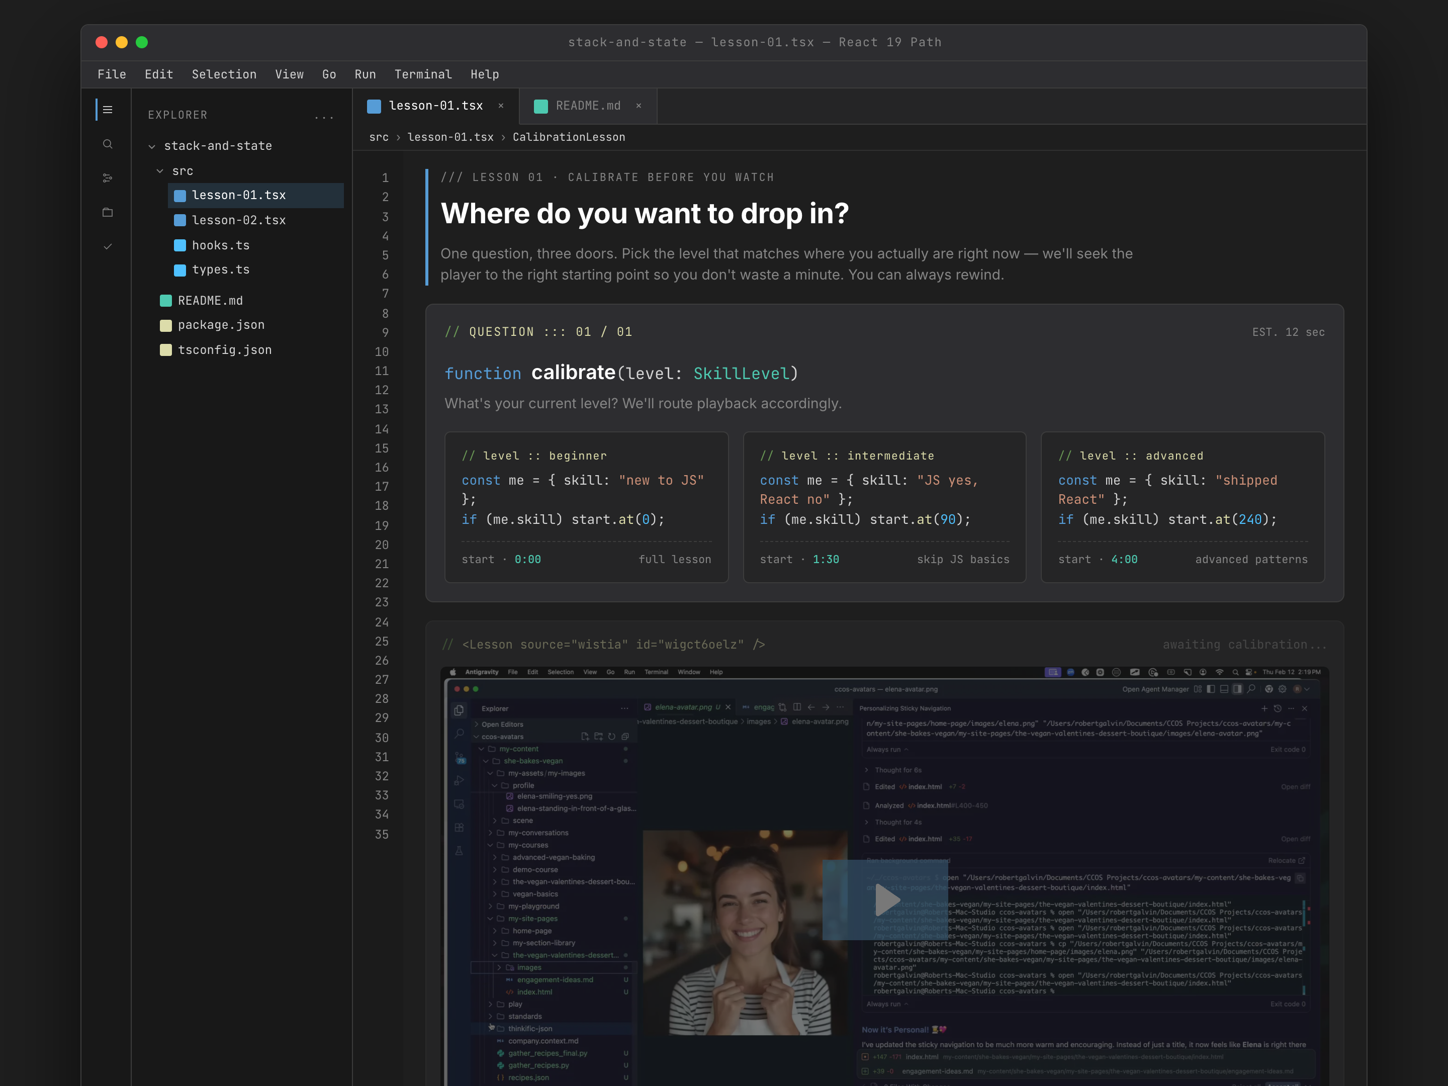Open Explorer more actions ellipsis
The width and height of the screenshot is (1448, 1086).
pyautogui.click(x=324, y=116)
